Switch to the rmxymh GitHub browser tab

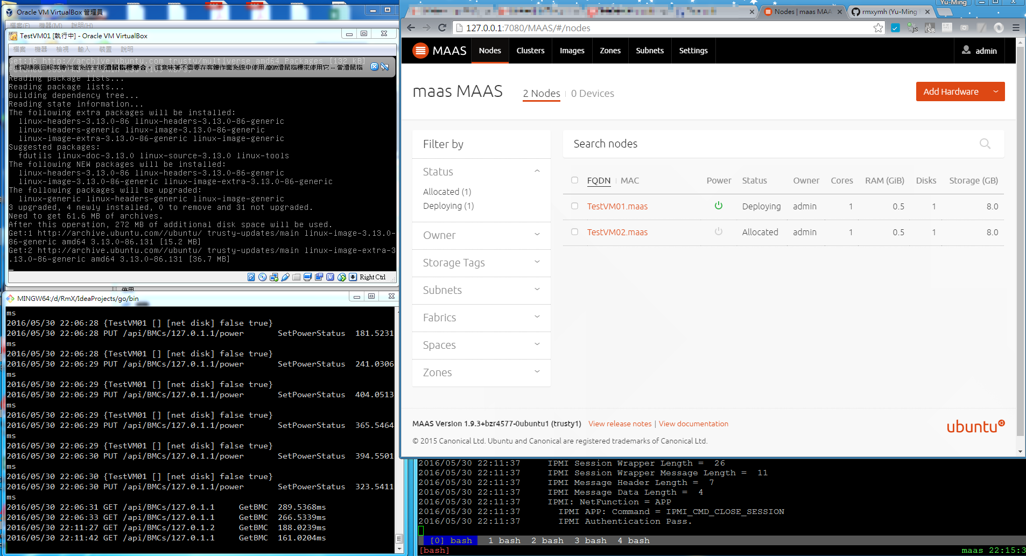(x=891, y=11)
